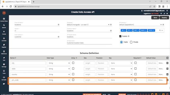Open Key dropdown for city row
This screenshot has height=95, width=170.
[x=121, y=63]
